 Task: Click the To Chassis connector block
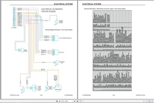(14, 17)
